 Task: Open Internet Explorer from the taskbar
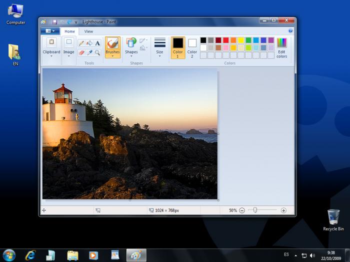pyautogui.click(x=30, y=255)
